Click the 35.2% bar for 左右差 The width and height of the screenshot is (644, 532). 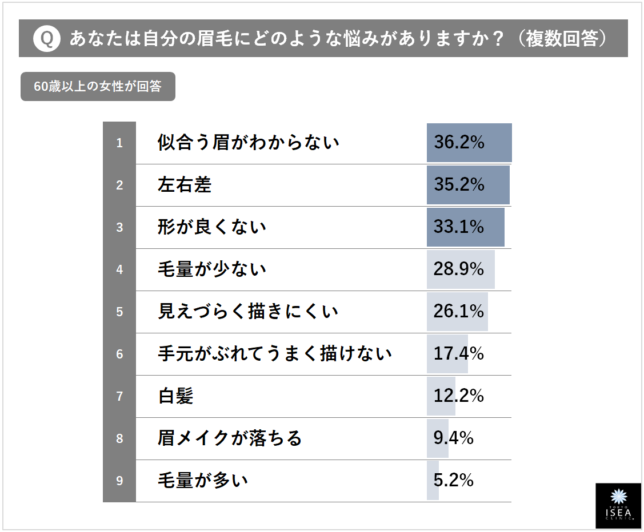[467, 185]
